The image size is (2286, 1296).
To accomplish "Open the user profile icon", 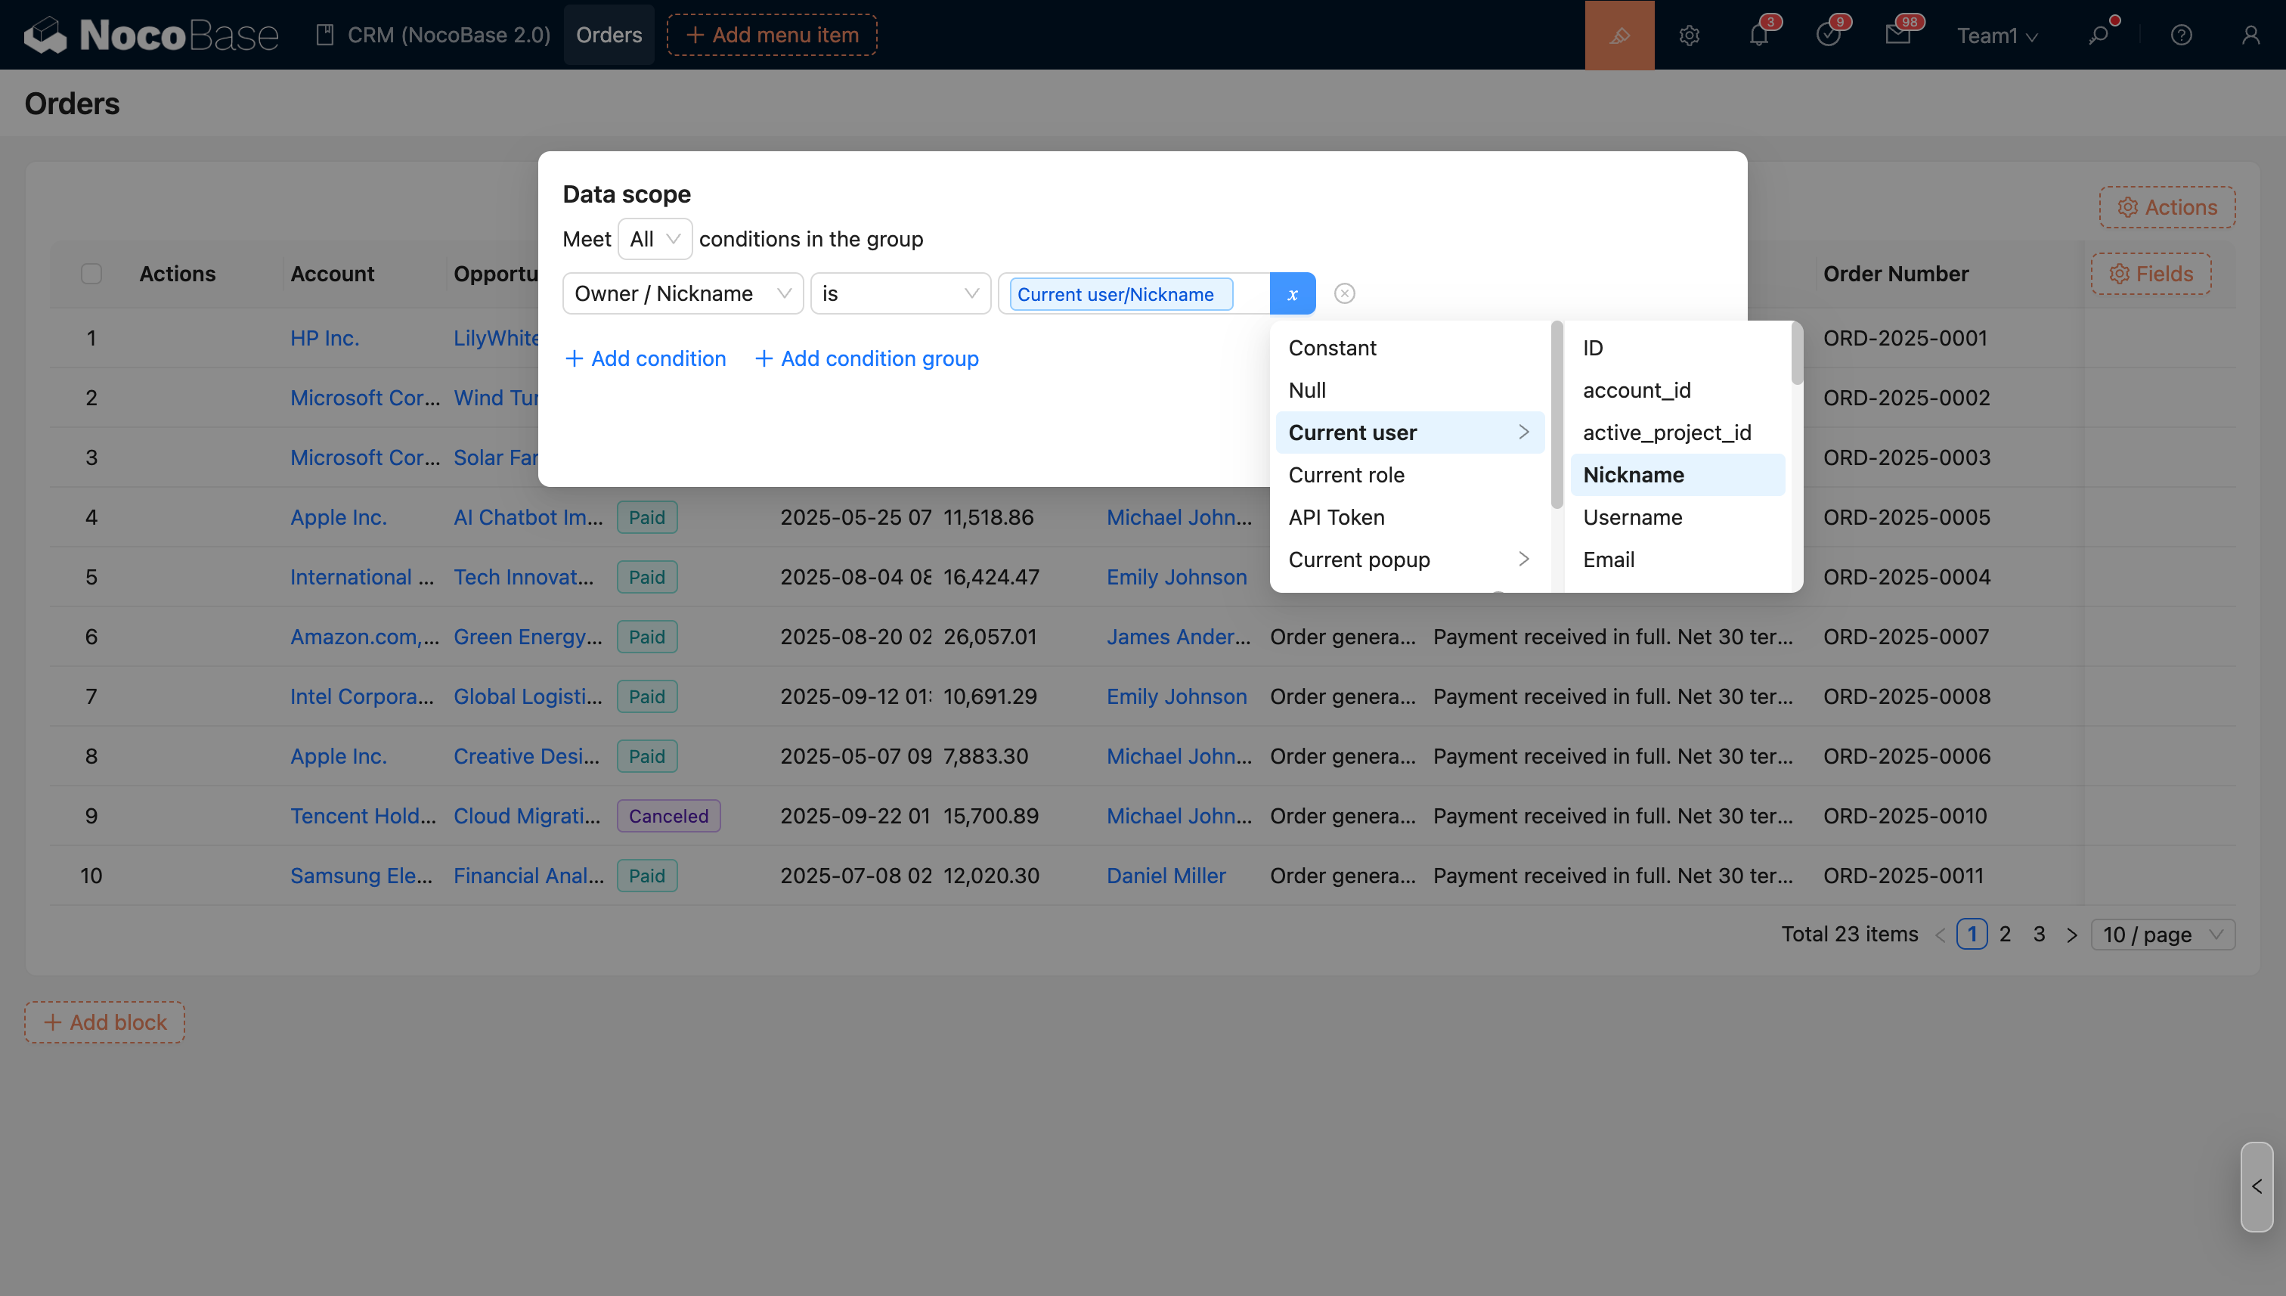I will (x=2250, y=35).
